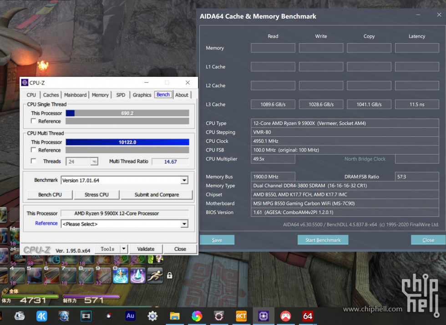
Task: Click the gear with play button taskbar icon
Action: 152,316
